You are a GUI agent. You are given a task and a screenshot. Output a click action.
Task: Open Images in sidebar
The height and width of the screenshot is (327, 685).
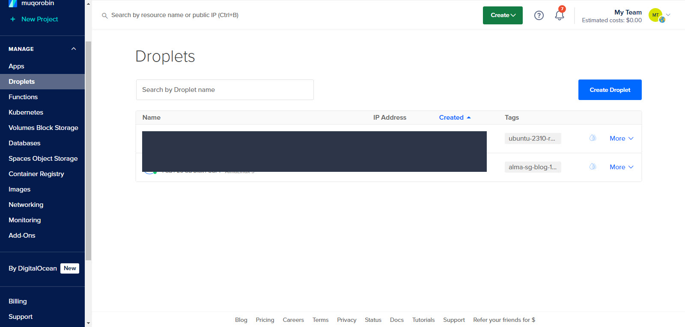click(x=19, y=189)
